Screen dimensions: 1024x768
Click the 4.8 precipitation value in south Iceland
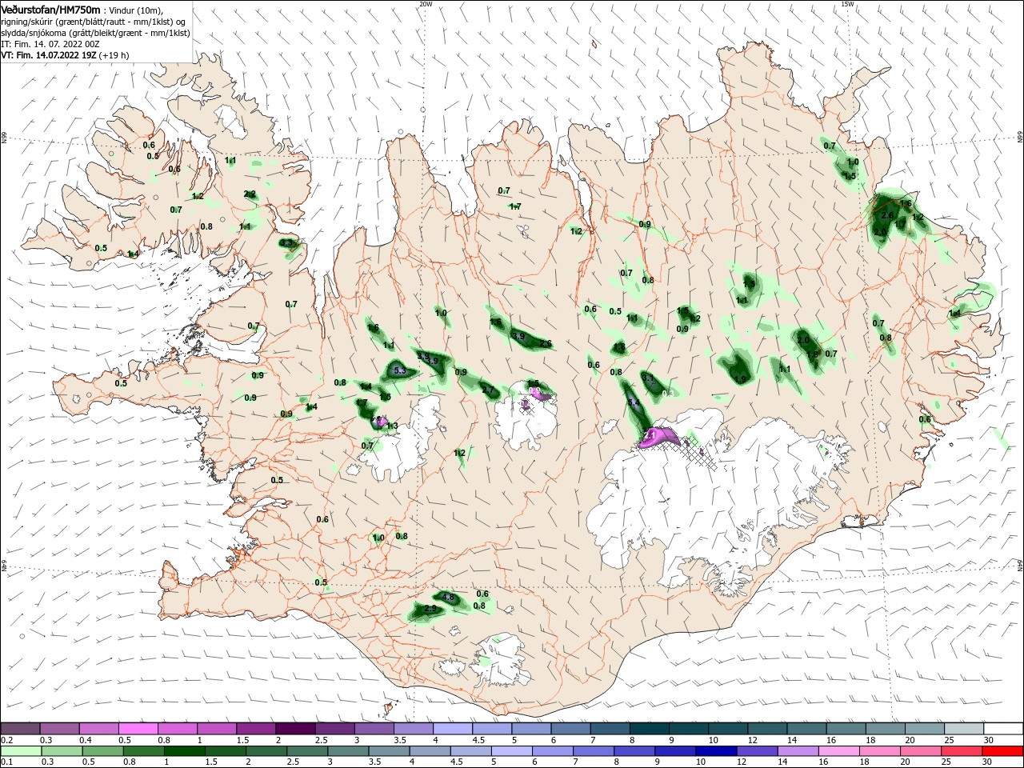(x=447, y=597)
